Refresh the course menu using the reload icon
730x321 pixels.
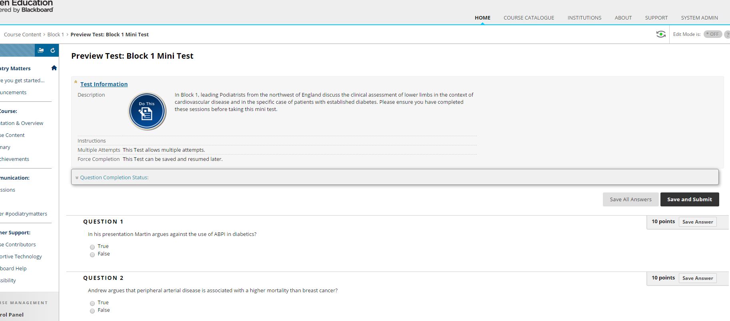[53, 50]
